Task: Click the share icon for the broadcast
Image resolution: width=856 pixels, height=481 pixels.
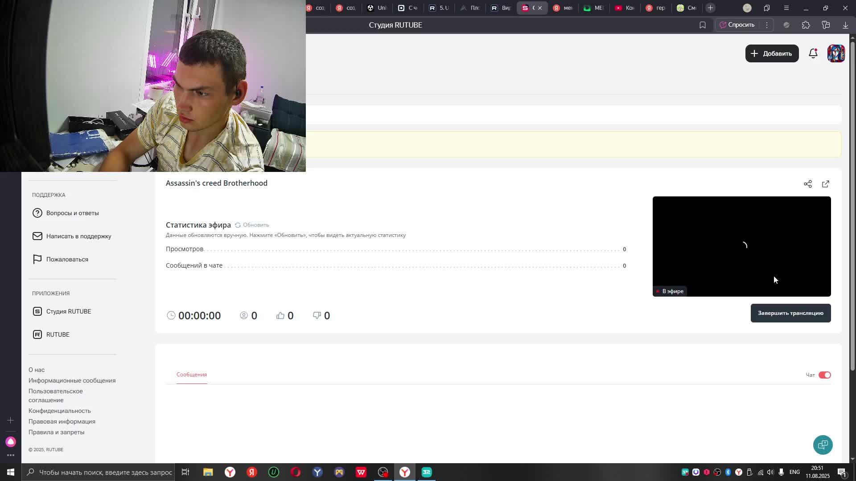Action: pyautogui.click(x=807, y=184)
